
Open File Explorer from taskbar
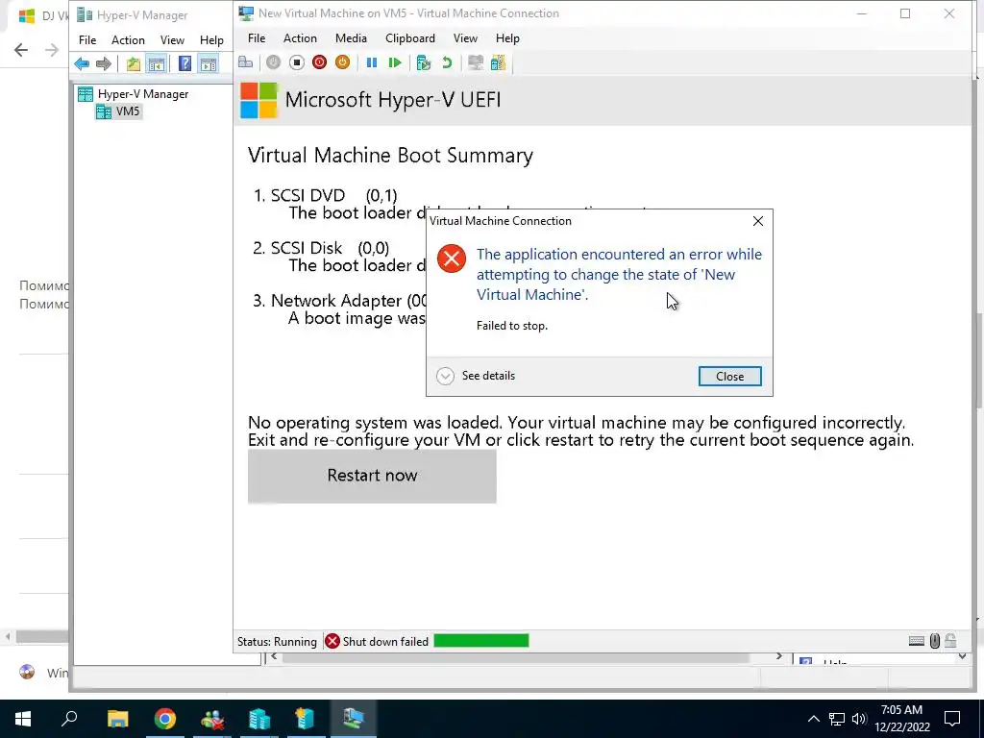[x=117, y=719]
